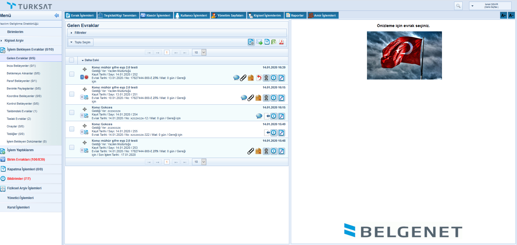
Task: Tick the select-all checkbox beside Daha Eski
Action: [x=71, y=60]
